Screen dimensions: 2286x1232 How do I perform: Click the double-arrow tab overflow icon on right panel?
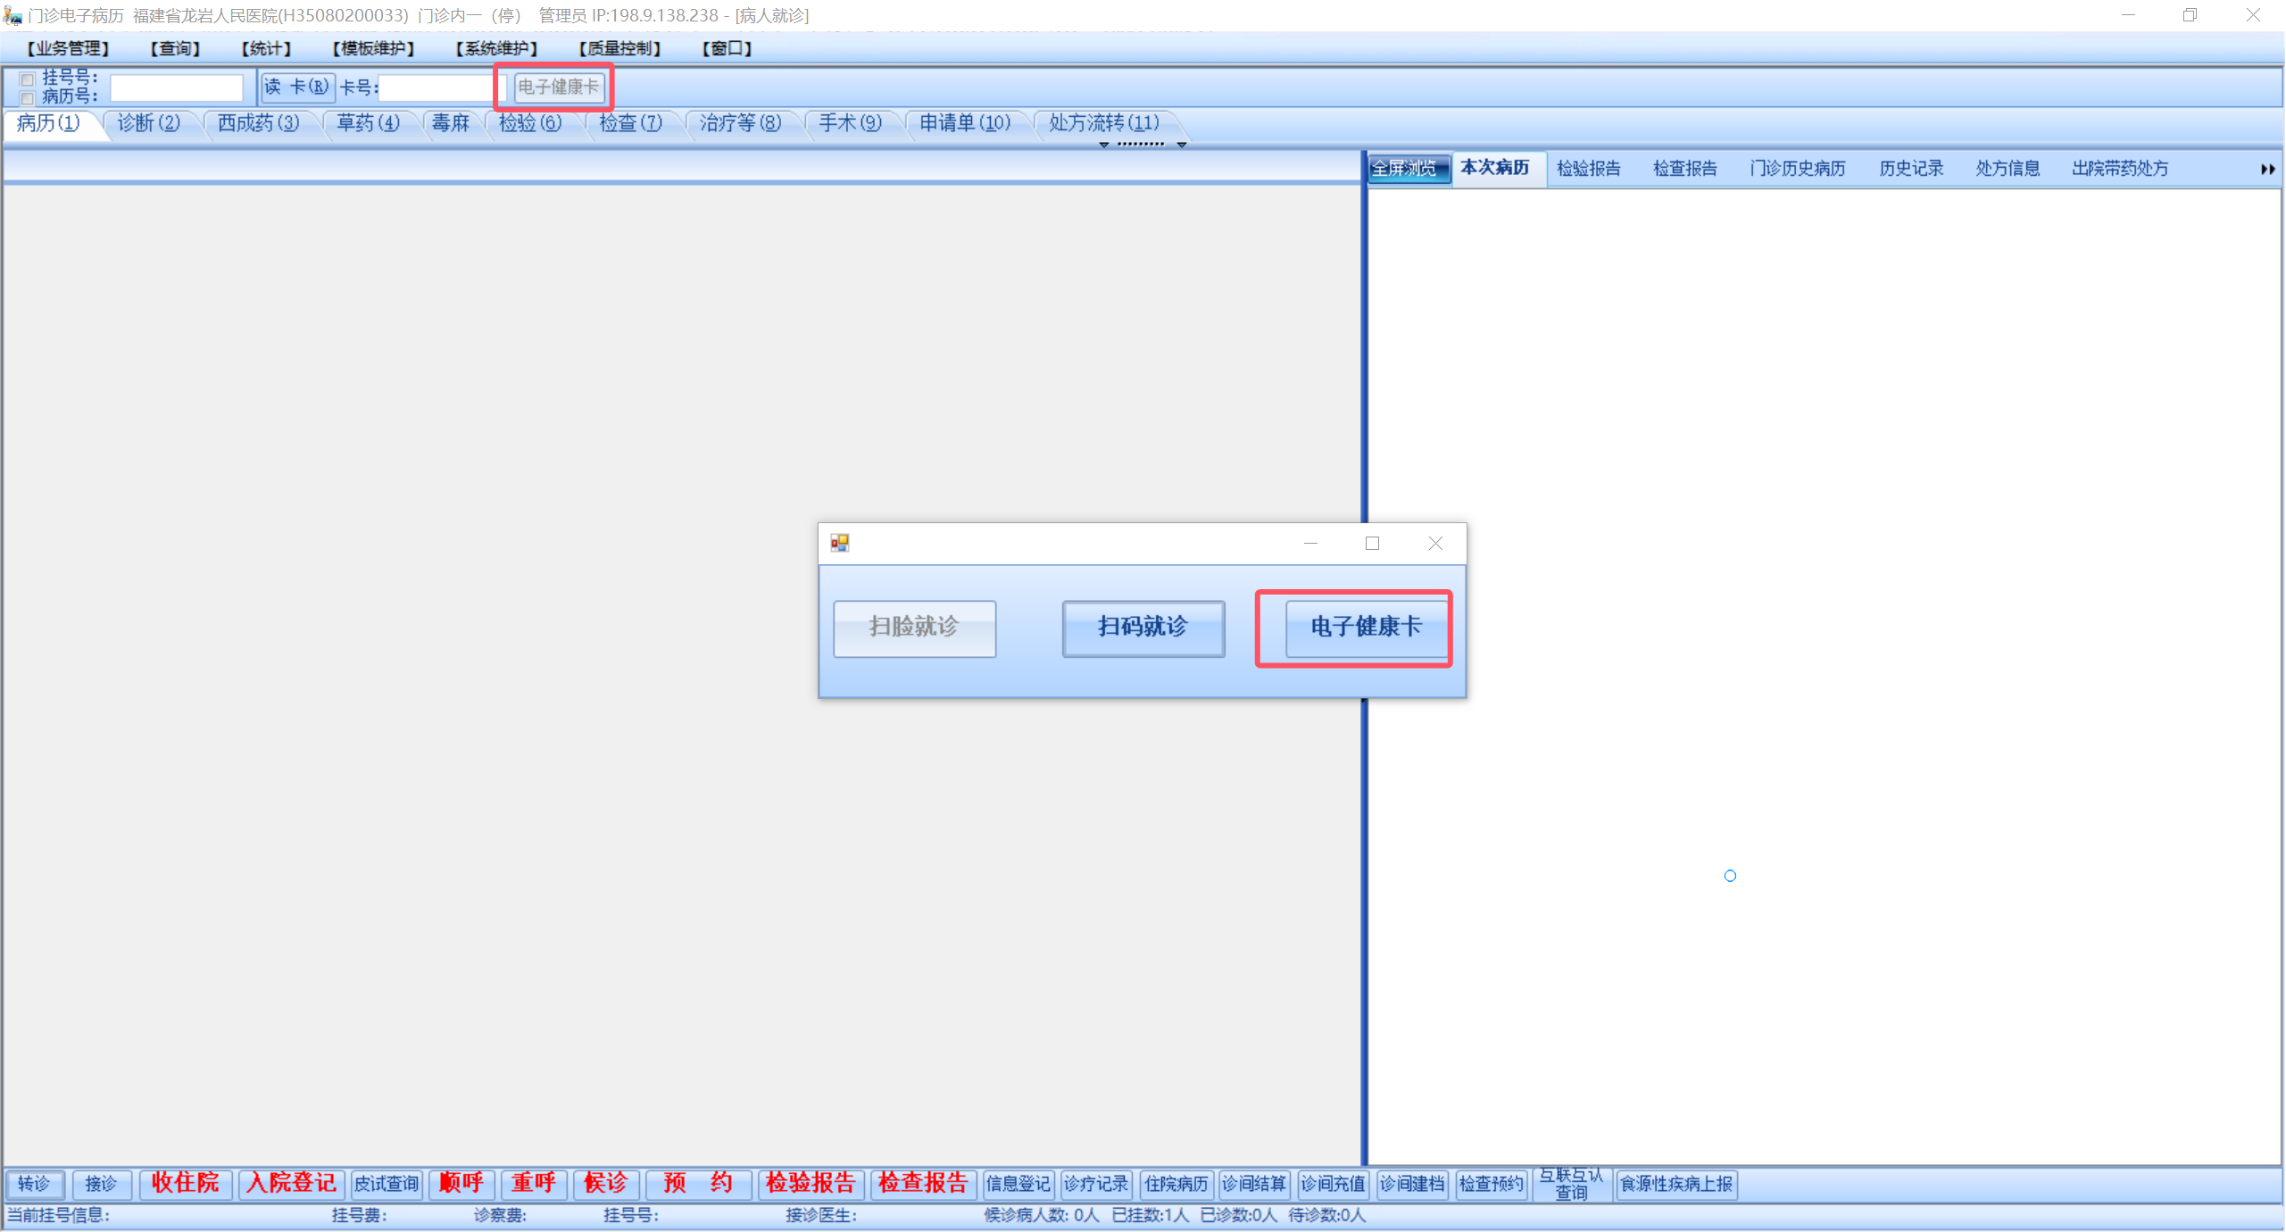tap(2267, 169)
